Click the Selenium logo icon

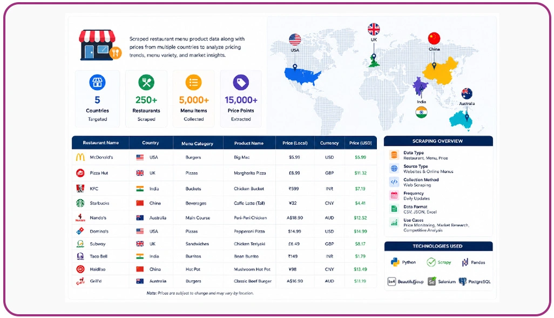(x=432, y=282)
